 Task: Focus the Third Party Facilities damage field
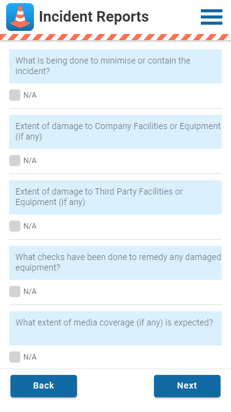tap(116, 197)
